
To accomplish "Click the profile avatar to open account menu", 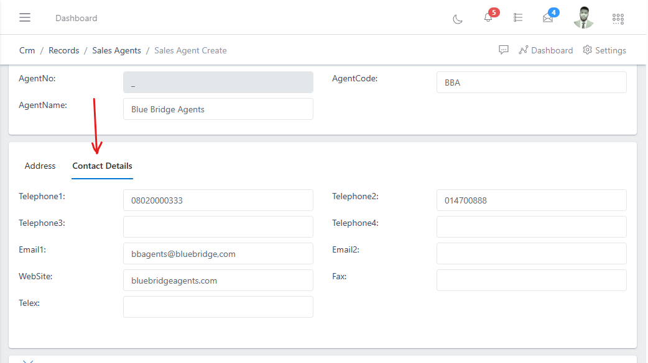I will [583, 18].
